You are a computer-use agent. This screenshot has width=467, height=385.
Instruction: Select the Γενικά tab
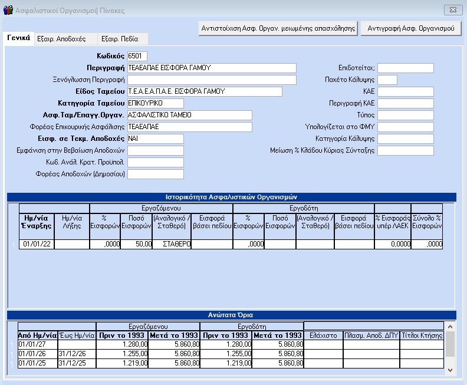click(18, 38)
